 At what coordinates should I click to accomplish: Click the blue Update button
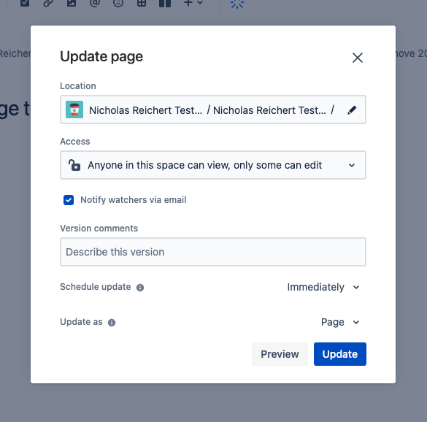(x=340, y=354)
